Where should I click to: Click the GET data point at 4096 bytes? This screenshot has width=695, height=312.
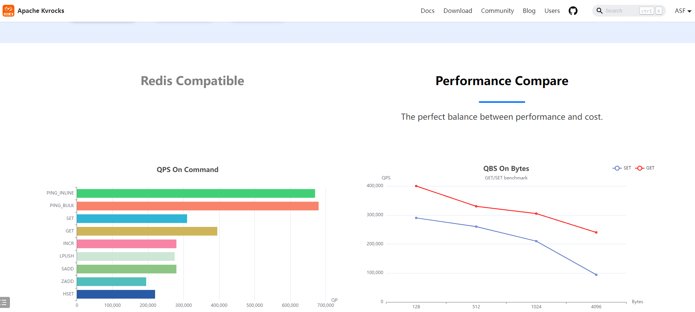(596, 232)
